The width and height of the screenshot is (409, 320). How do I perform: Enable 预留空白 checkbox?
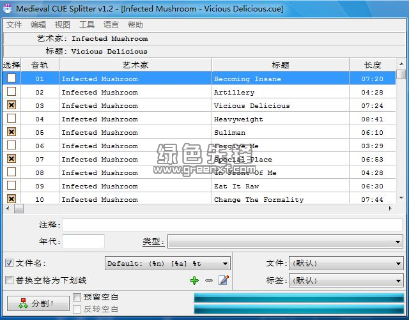click(x=77, y=297)
